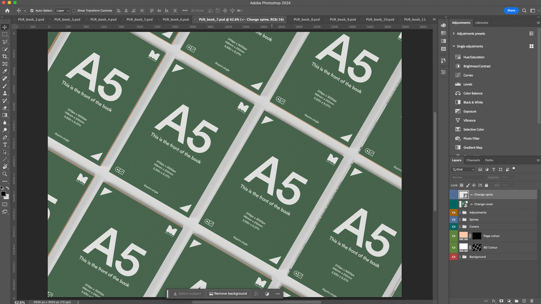Screen dimensions: 541x304
Task: Expand the Covers layer group
Action: click(x=460, y=227)
